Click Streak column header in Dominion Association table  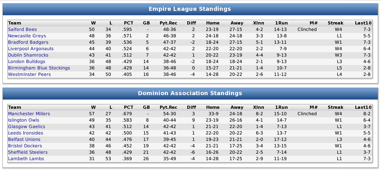click(x=335, y=108)
